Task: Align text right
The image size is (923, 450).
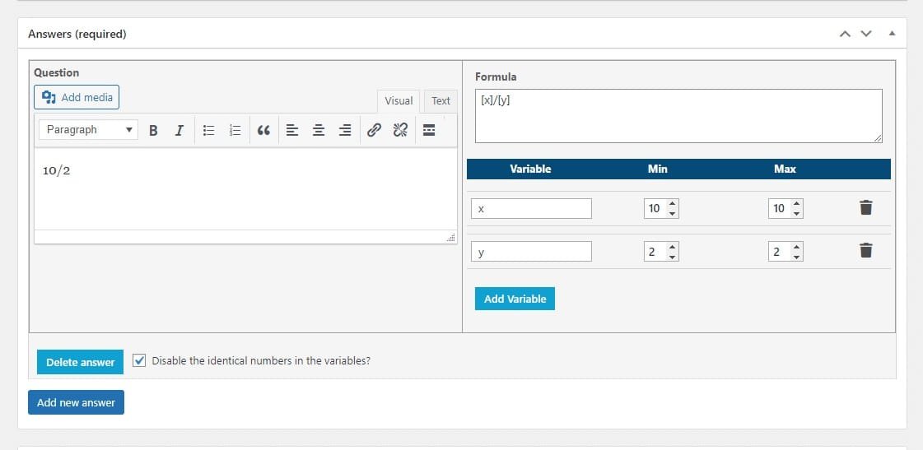Action: tap(345, 130)
